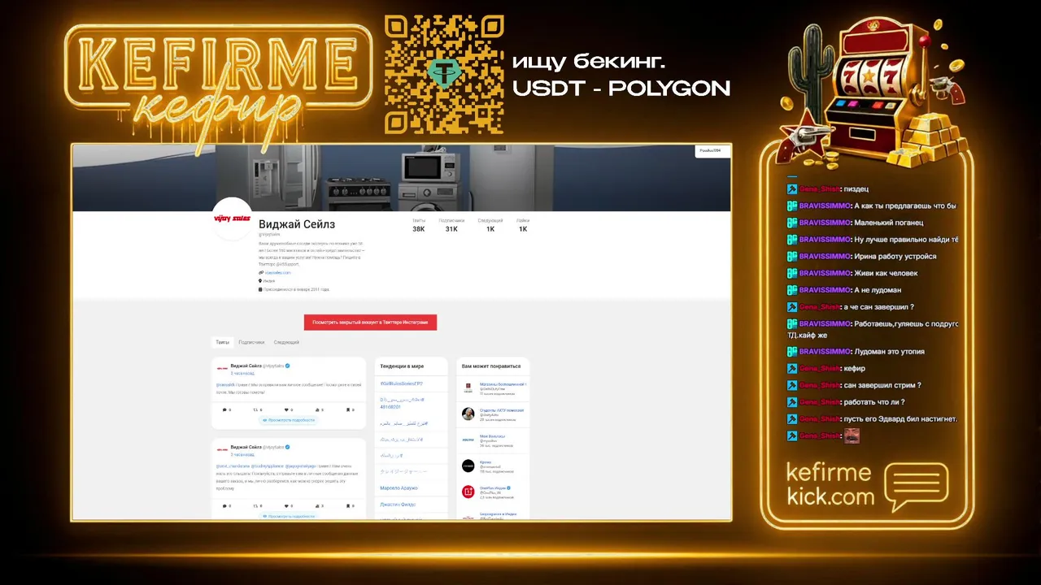Viewport: 1041px width, 585px height.
Task: Click the OnePlus Индия verified badge
Action: 508,488
